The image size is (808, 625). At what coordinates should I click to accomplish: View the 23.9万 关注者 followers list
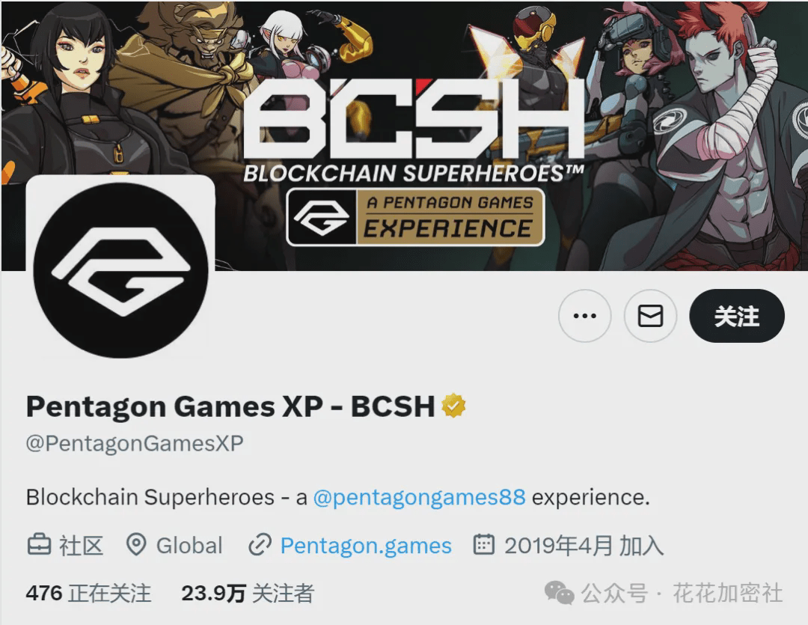click(248, 594)
